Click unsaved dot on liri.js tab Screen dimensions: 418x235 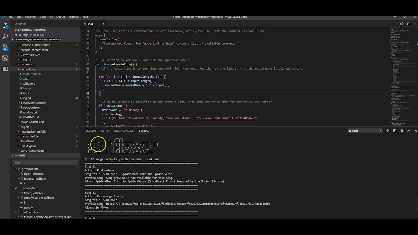pos(104,24)
